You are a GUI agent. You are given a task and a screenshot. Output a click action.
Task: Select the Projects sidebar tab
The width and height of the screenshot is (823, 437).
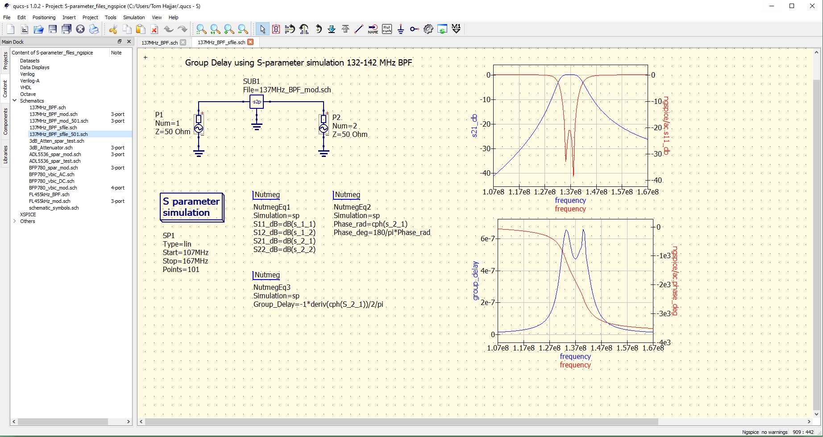point(5,60)
